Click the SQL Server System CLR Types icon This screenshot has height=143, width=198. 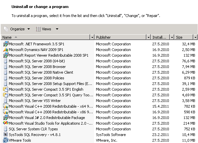(x=6, y=129)
